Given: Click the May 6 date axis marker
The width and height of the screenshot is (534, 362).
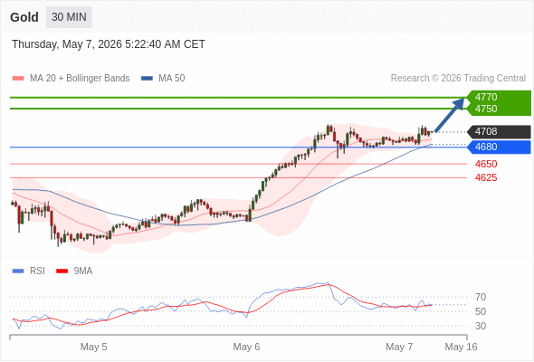Looking at the screenshot, I should click(246, 347).
